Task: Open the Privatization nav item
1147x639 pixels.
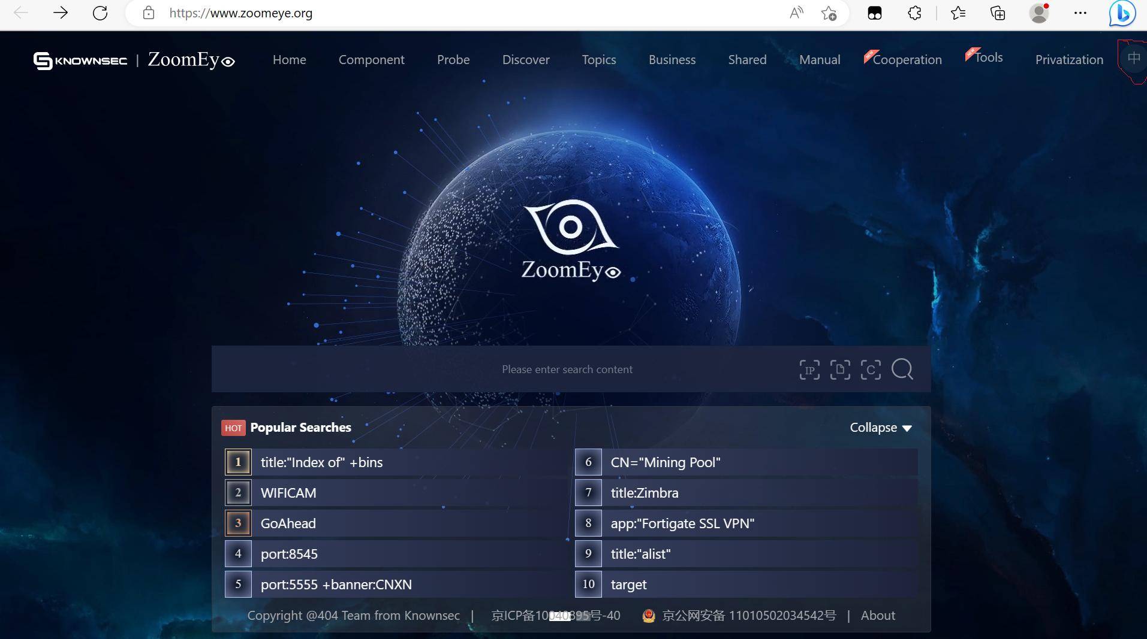Action: (1069, 60)
